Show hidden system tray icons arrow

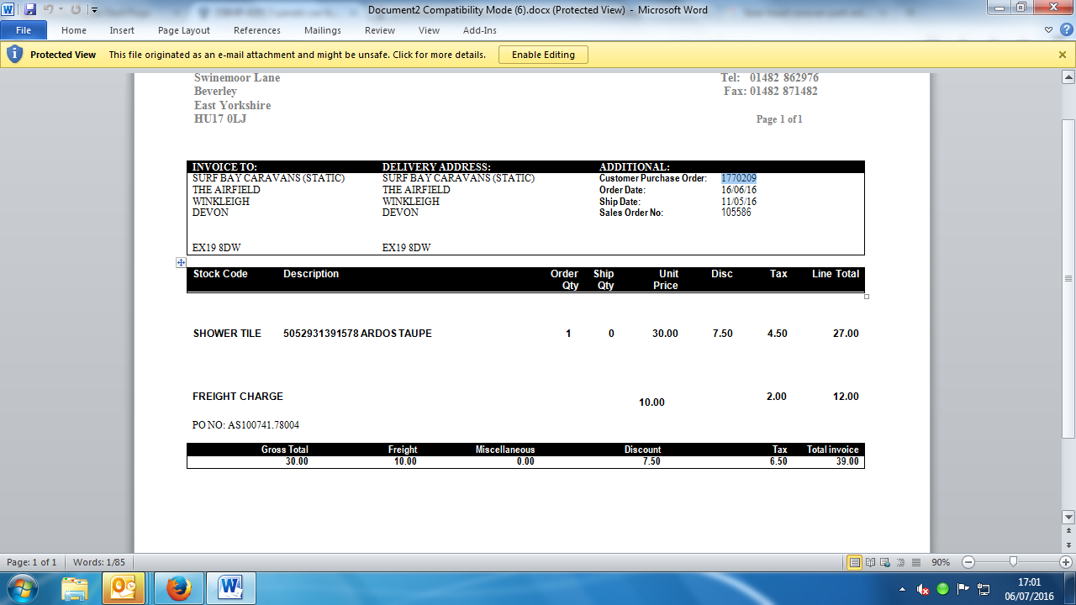(903, 589)
